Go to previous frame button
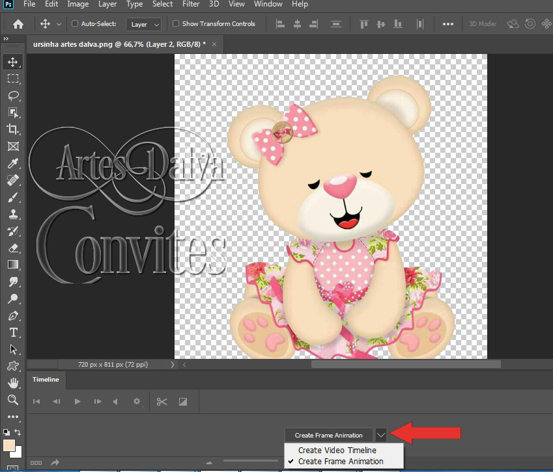 [57, 402]
